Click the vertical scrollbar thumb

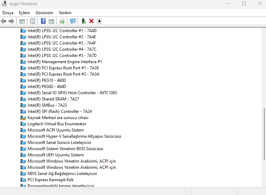tap(264, 134)
